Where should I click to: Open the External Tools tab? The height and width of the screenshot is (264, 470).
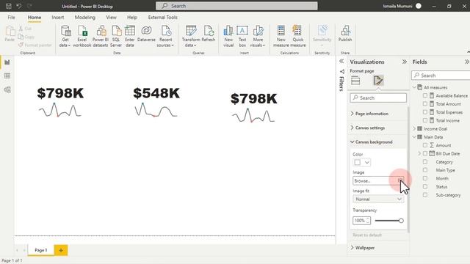coord(163,18)
